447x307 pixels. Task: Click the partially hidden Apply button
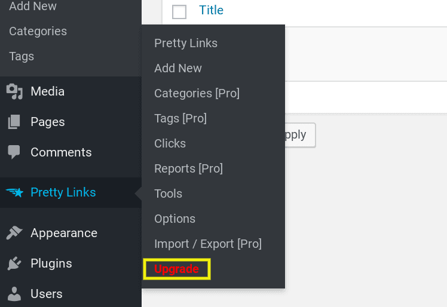(x=300, y=135)
